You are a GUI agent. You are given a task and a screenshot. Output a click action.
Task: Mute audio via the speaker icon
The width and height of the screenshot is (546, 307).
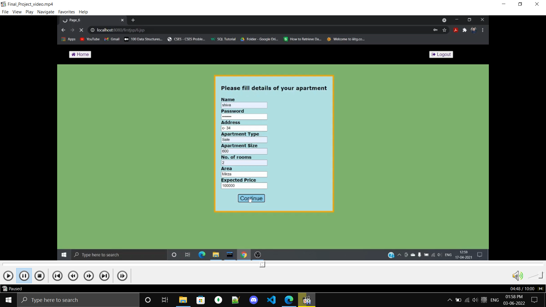(517, 275)
